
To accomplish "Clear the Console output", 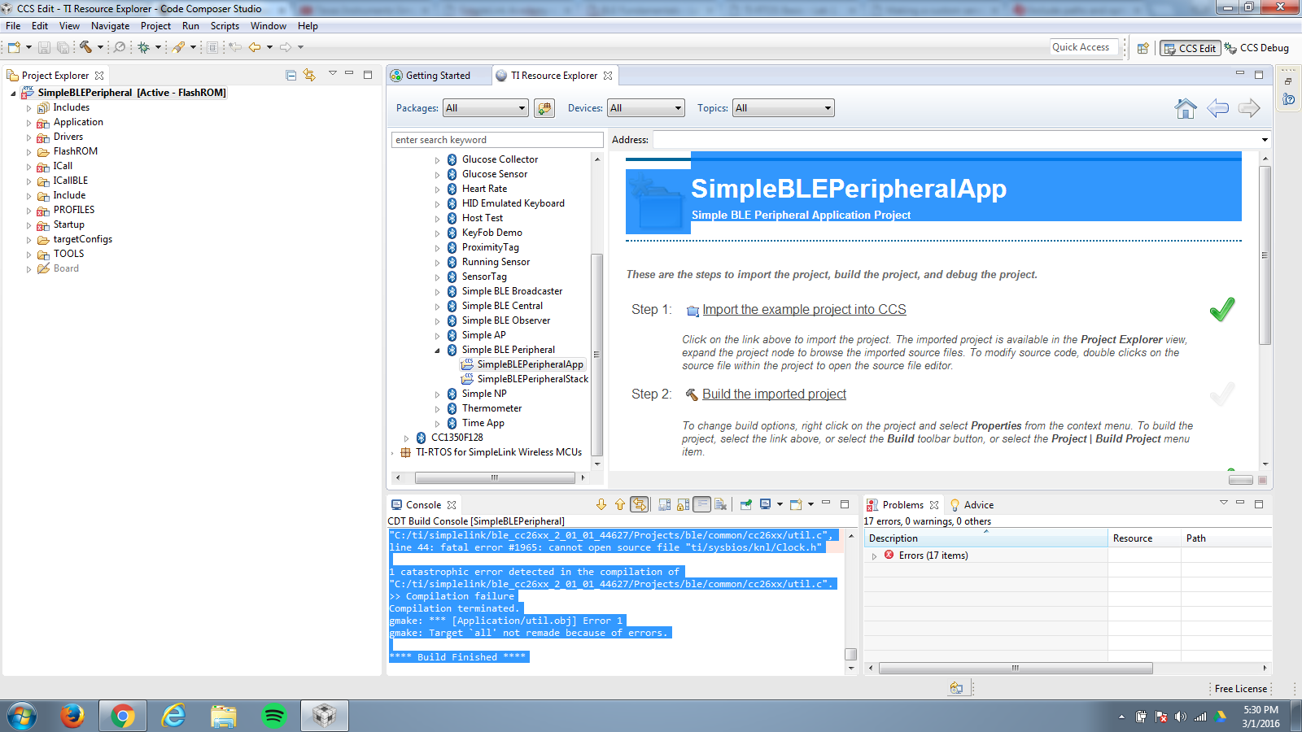I will pyautogui.click(x=720, y=505).
